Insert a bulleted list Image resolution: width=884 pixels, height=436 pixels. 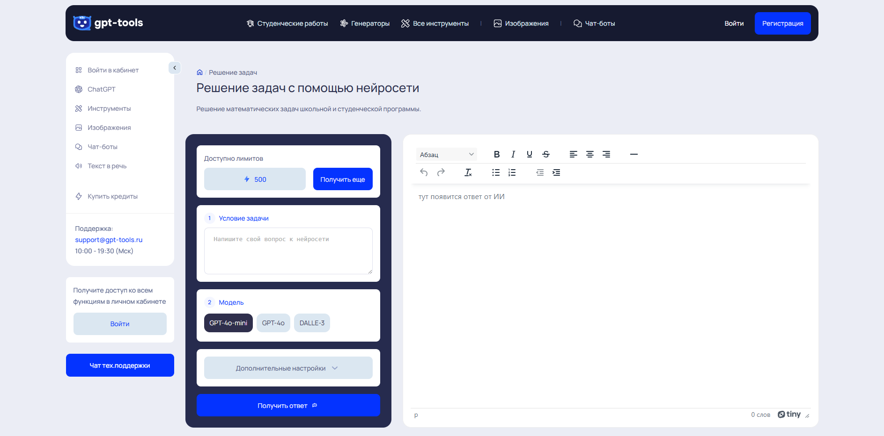click(x=496, y=172)
